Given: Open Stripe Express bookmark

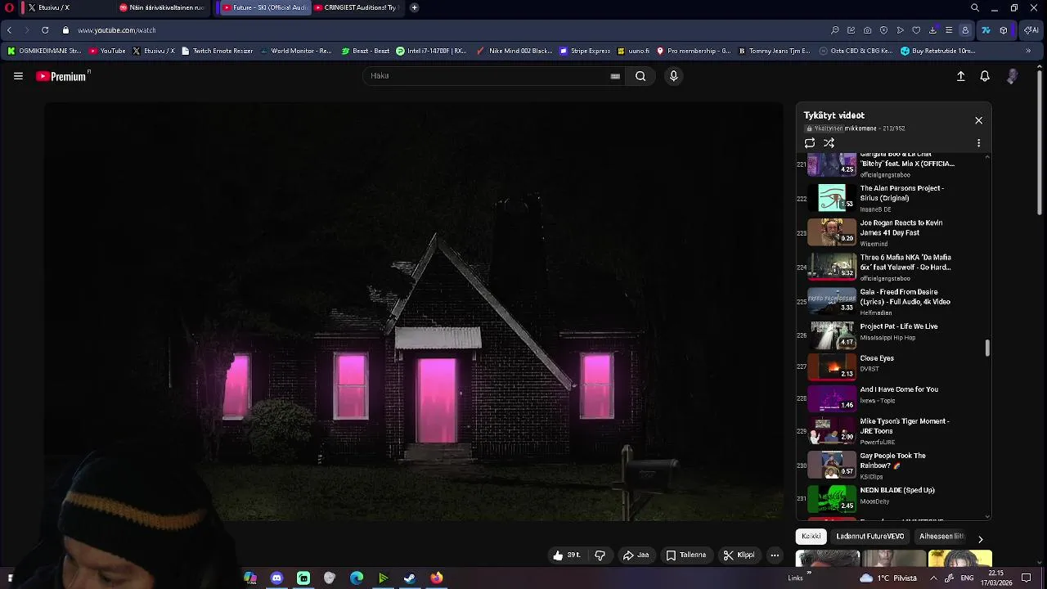Looking at the screenshot, I should click(585, 51).
